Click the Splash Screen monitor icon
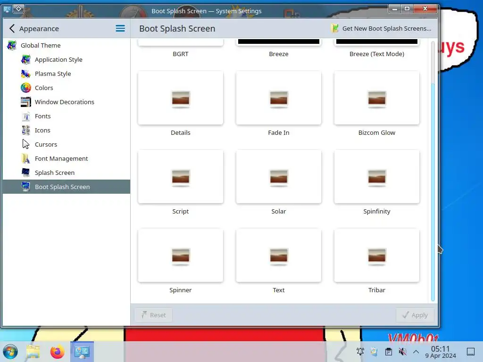The height and width of the screenshot is (362, 483). [x=26, y=173]
